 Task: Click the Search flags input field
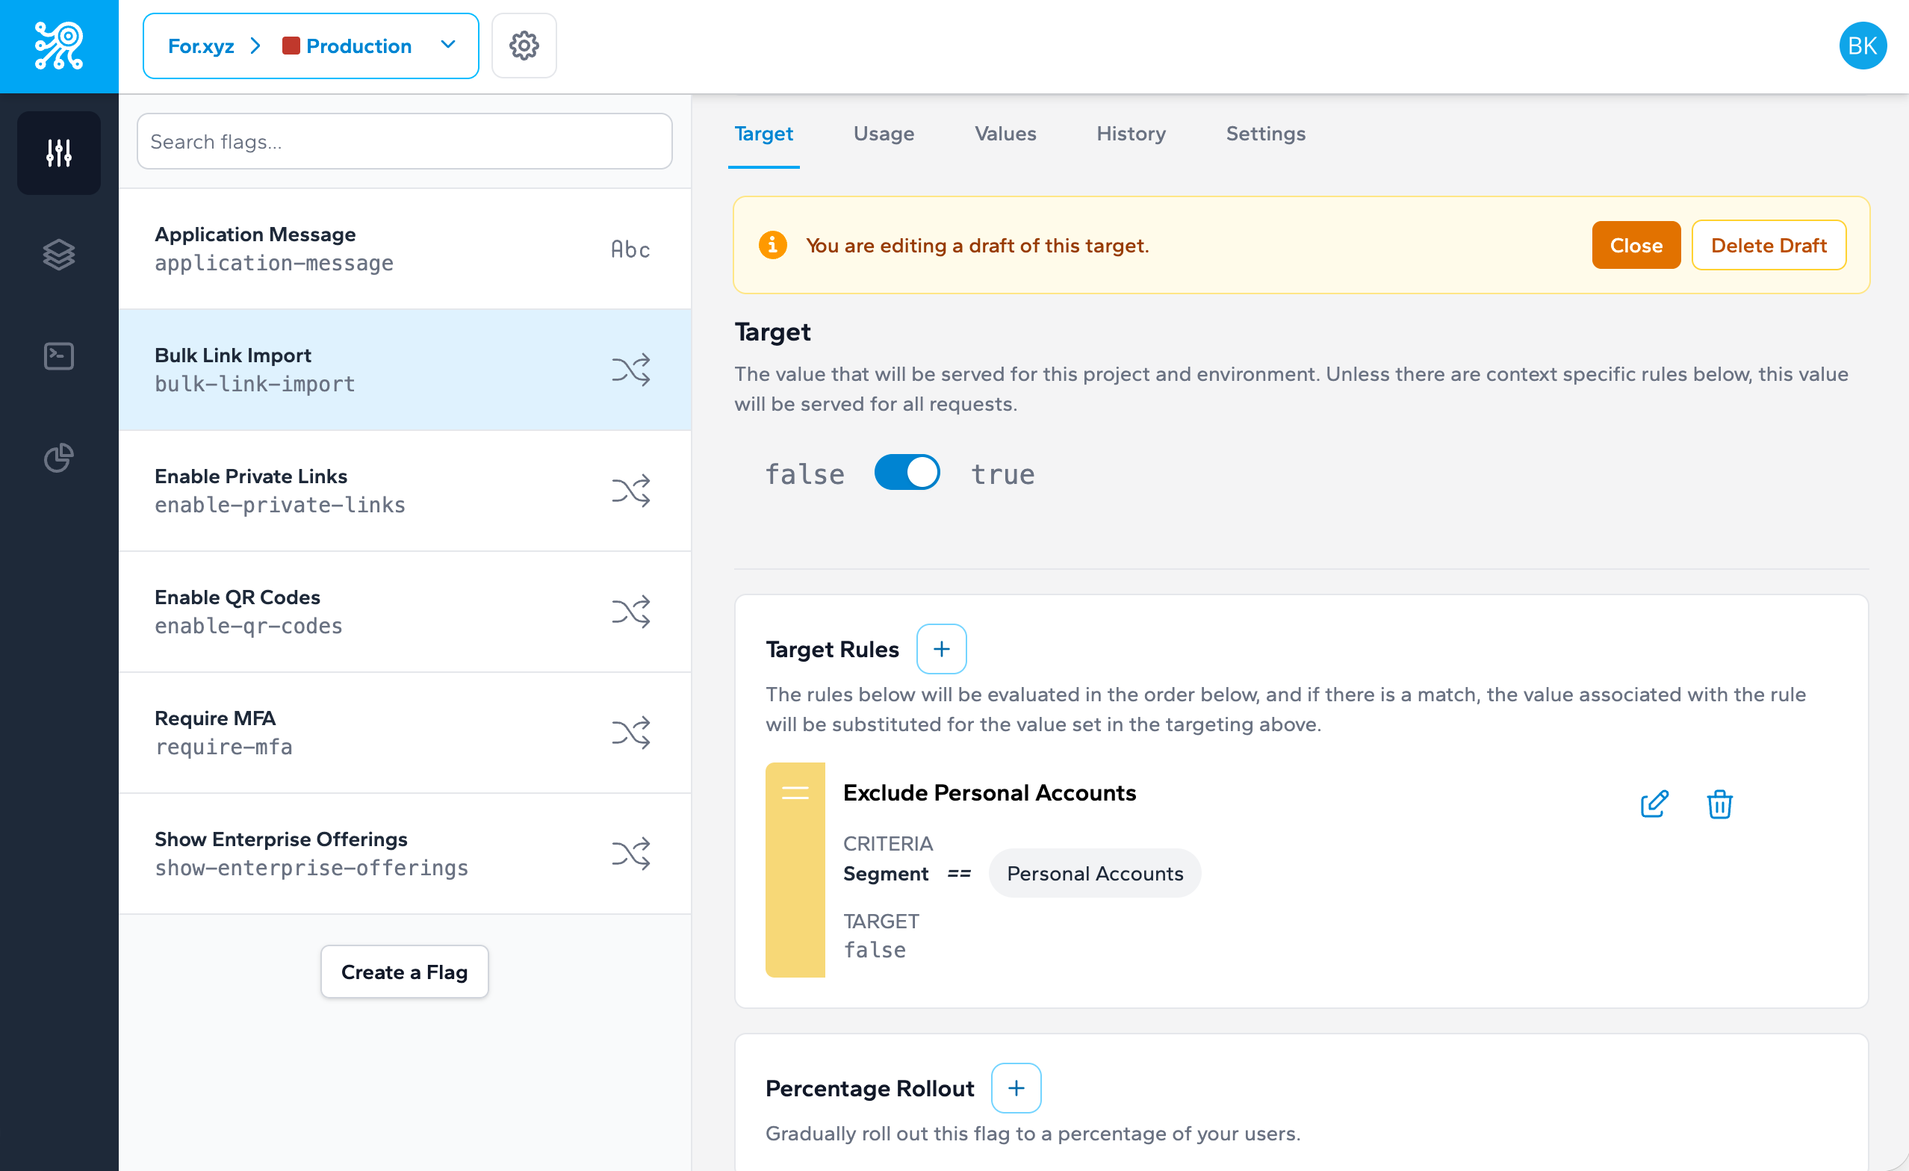click(x=403, y=141)
